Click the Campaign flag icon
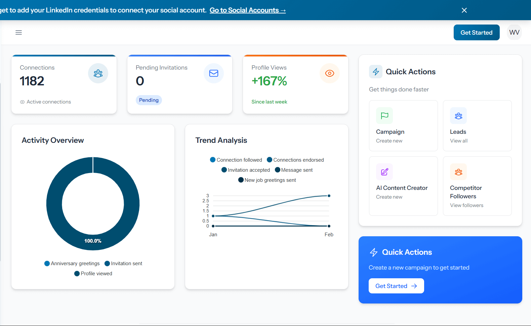The image size is (531, 326). pos(384,116)
